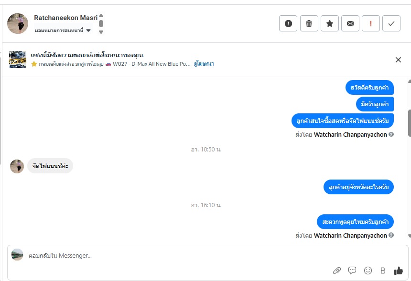Attach a file with paperclip icon

(337, 271)
